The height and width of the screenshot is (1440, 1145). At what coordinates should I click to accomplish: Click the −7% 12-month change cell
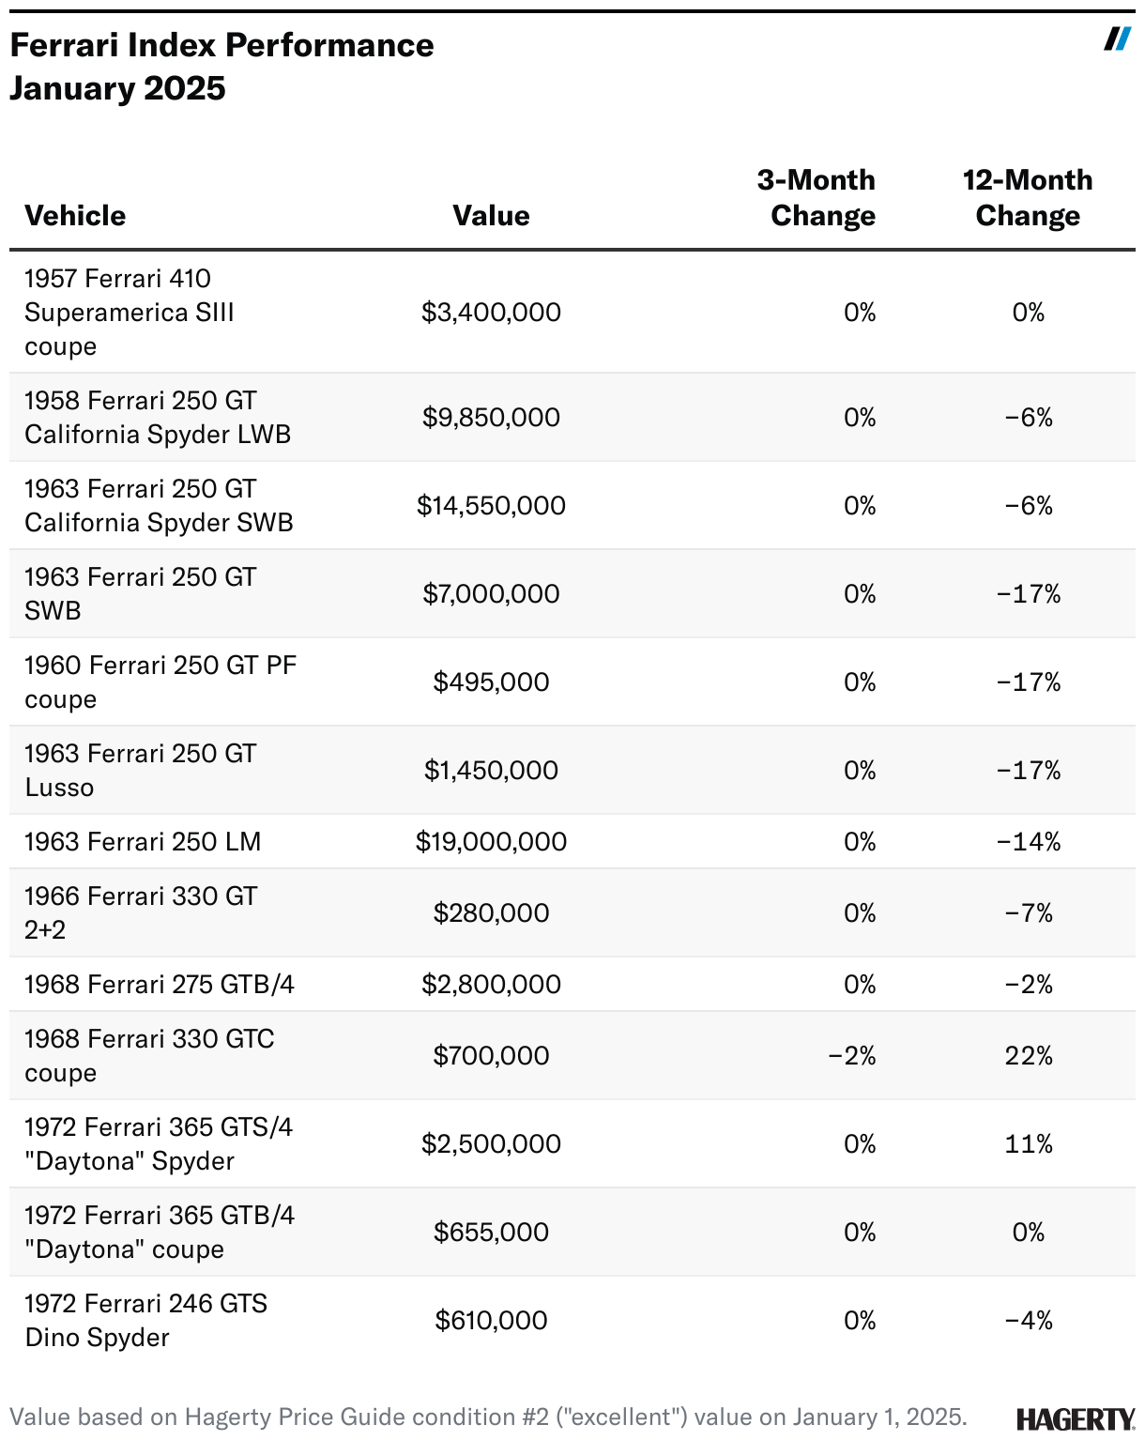[1029, 913]
